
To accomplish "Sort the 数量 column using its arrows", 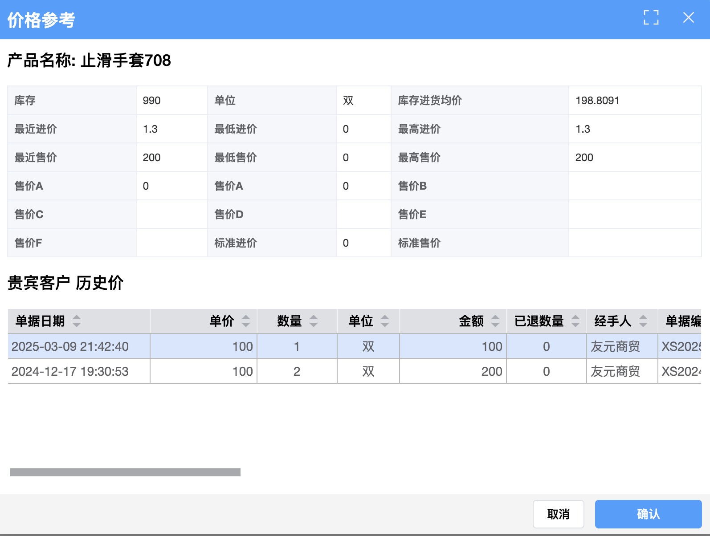I will [314, 321].
